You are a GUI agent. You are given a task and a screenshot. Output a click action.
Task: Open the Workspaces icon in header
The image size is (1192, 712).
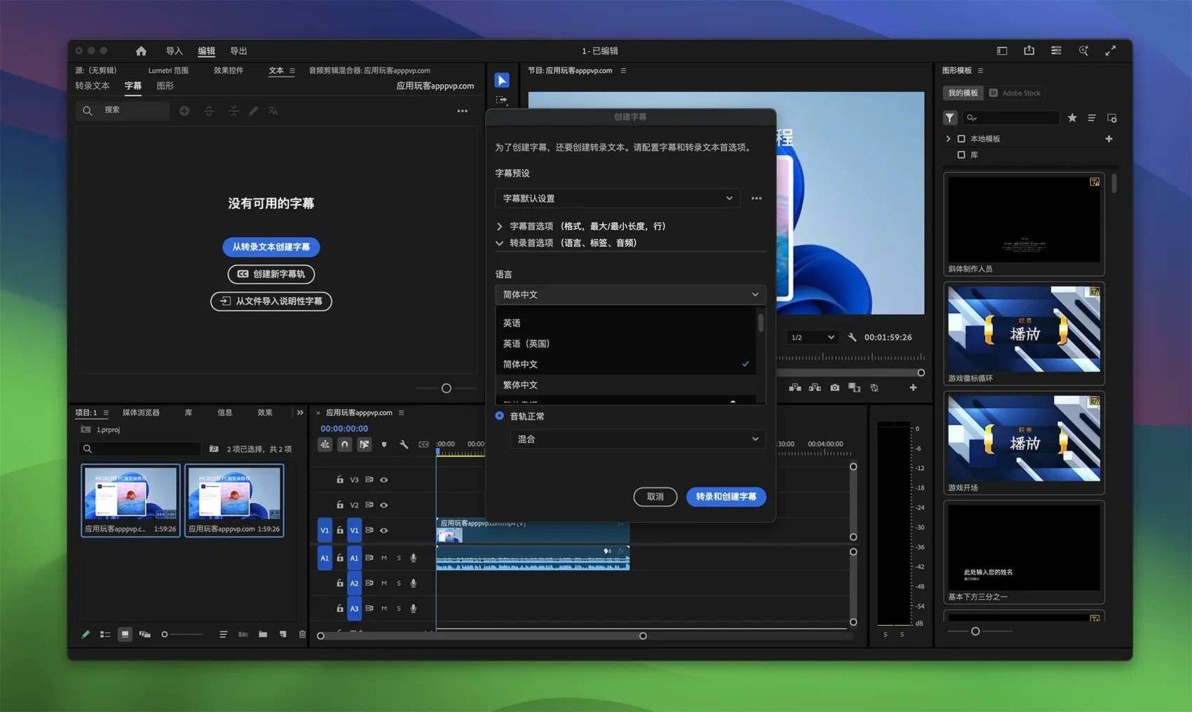pyautogui.click(x=1002, y=50)
